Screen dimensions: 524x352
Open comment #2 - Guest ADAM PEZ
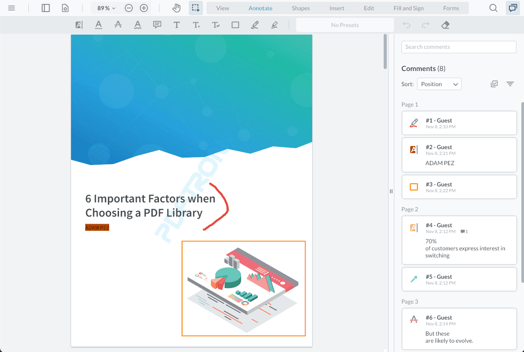[x=459, y=155]
